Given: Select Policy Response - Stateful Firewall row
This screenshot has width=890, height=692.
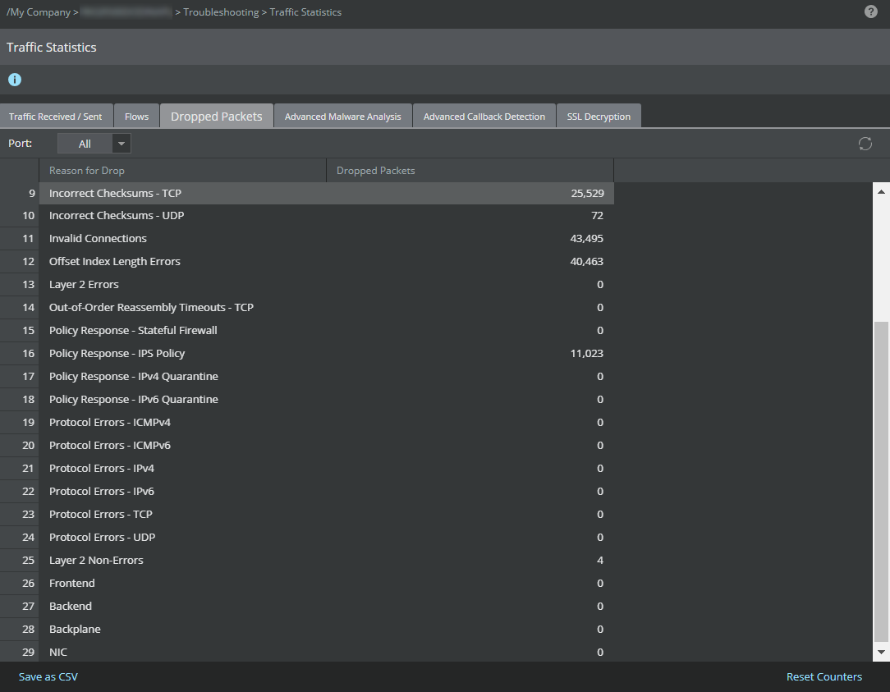Looking at the screenshot, I should [x=307, y=330].
